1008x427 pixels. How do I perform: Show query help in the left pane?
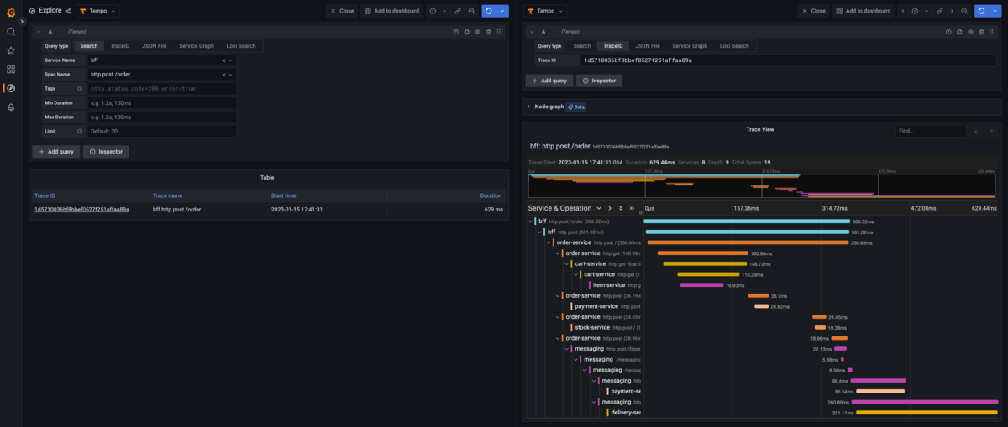pyautogui.click(x=455, y=31)
